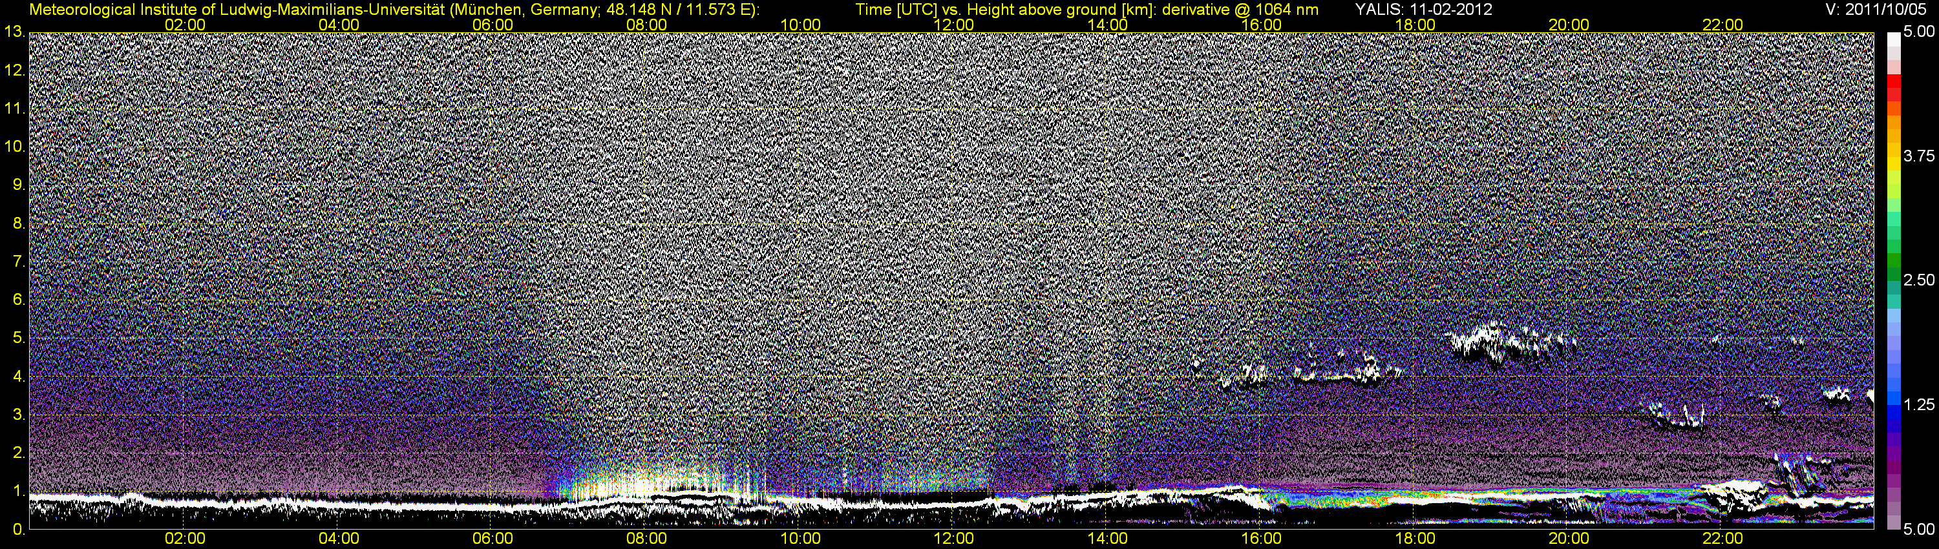This screenshot has height=549, width=1939.
Task: Click 14:00 on the bottom time axis
Action: 1107,539
